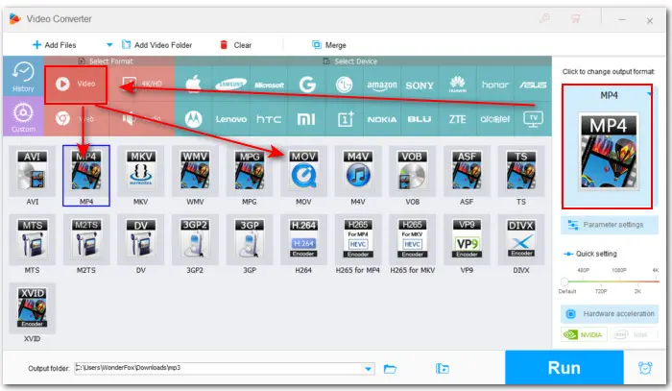Click the Merge button
The height and width of the screenshot is (391, 672).
pos(329,45)
